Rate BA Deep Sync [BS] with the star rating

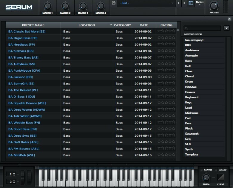point(166,135)
